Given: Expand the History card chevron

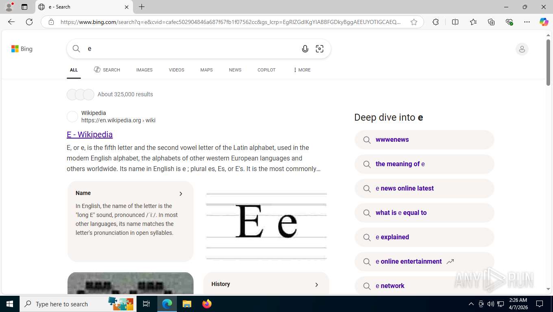Looking at the screenshot, I should [316, 285].
